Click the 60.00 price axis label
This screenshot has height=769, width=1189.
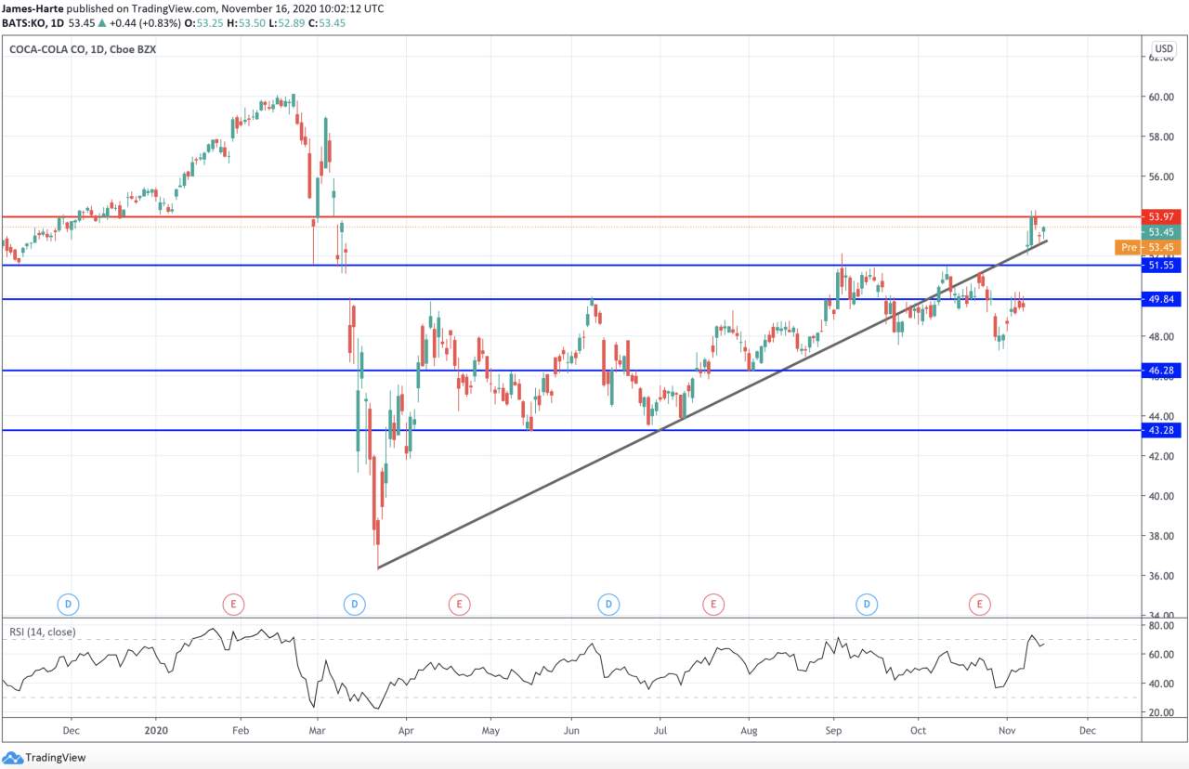click(x=1161, y=97)
